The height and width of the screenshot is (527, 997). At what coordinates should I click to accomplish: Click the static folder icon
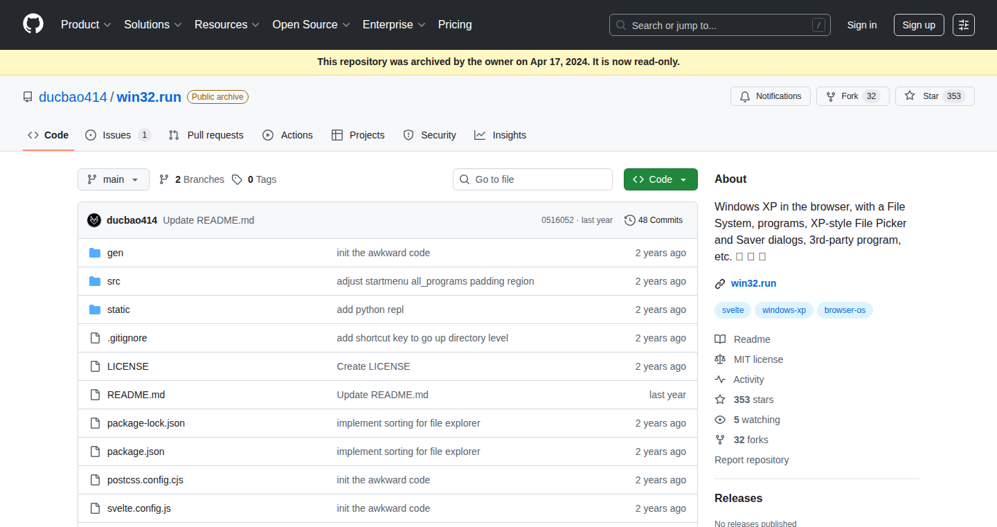pos(95,310)
